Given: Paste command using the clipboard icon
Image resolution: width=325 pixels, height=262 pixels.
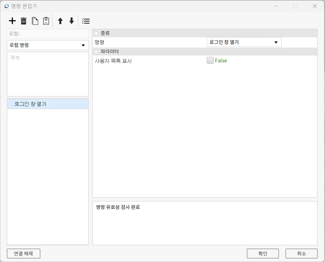Looking at the screenshot, I should click(x=46, y=21).
